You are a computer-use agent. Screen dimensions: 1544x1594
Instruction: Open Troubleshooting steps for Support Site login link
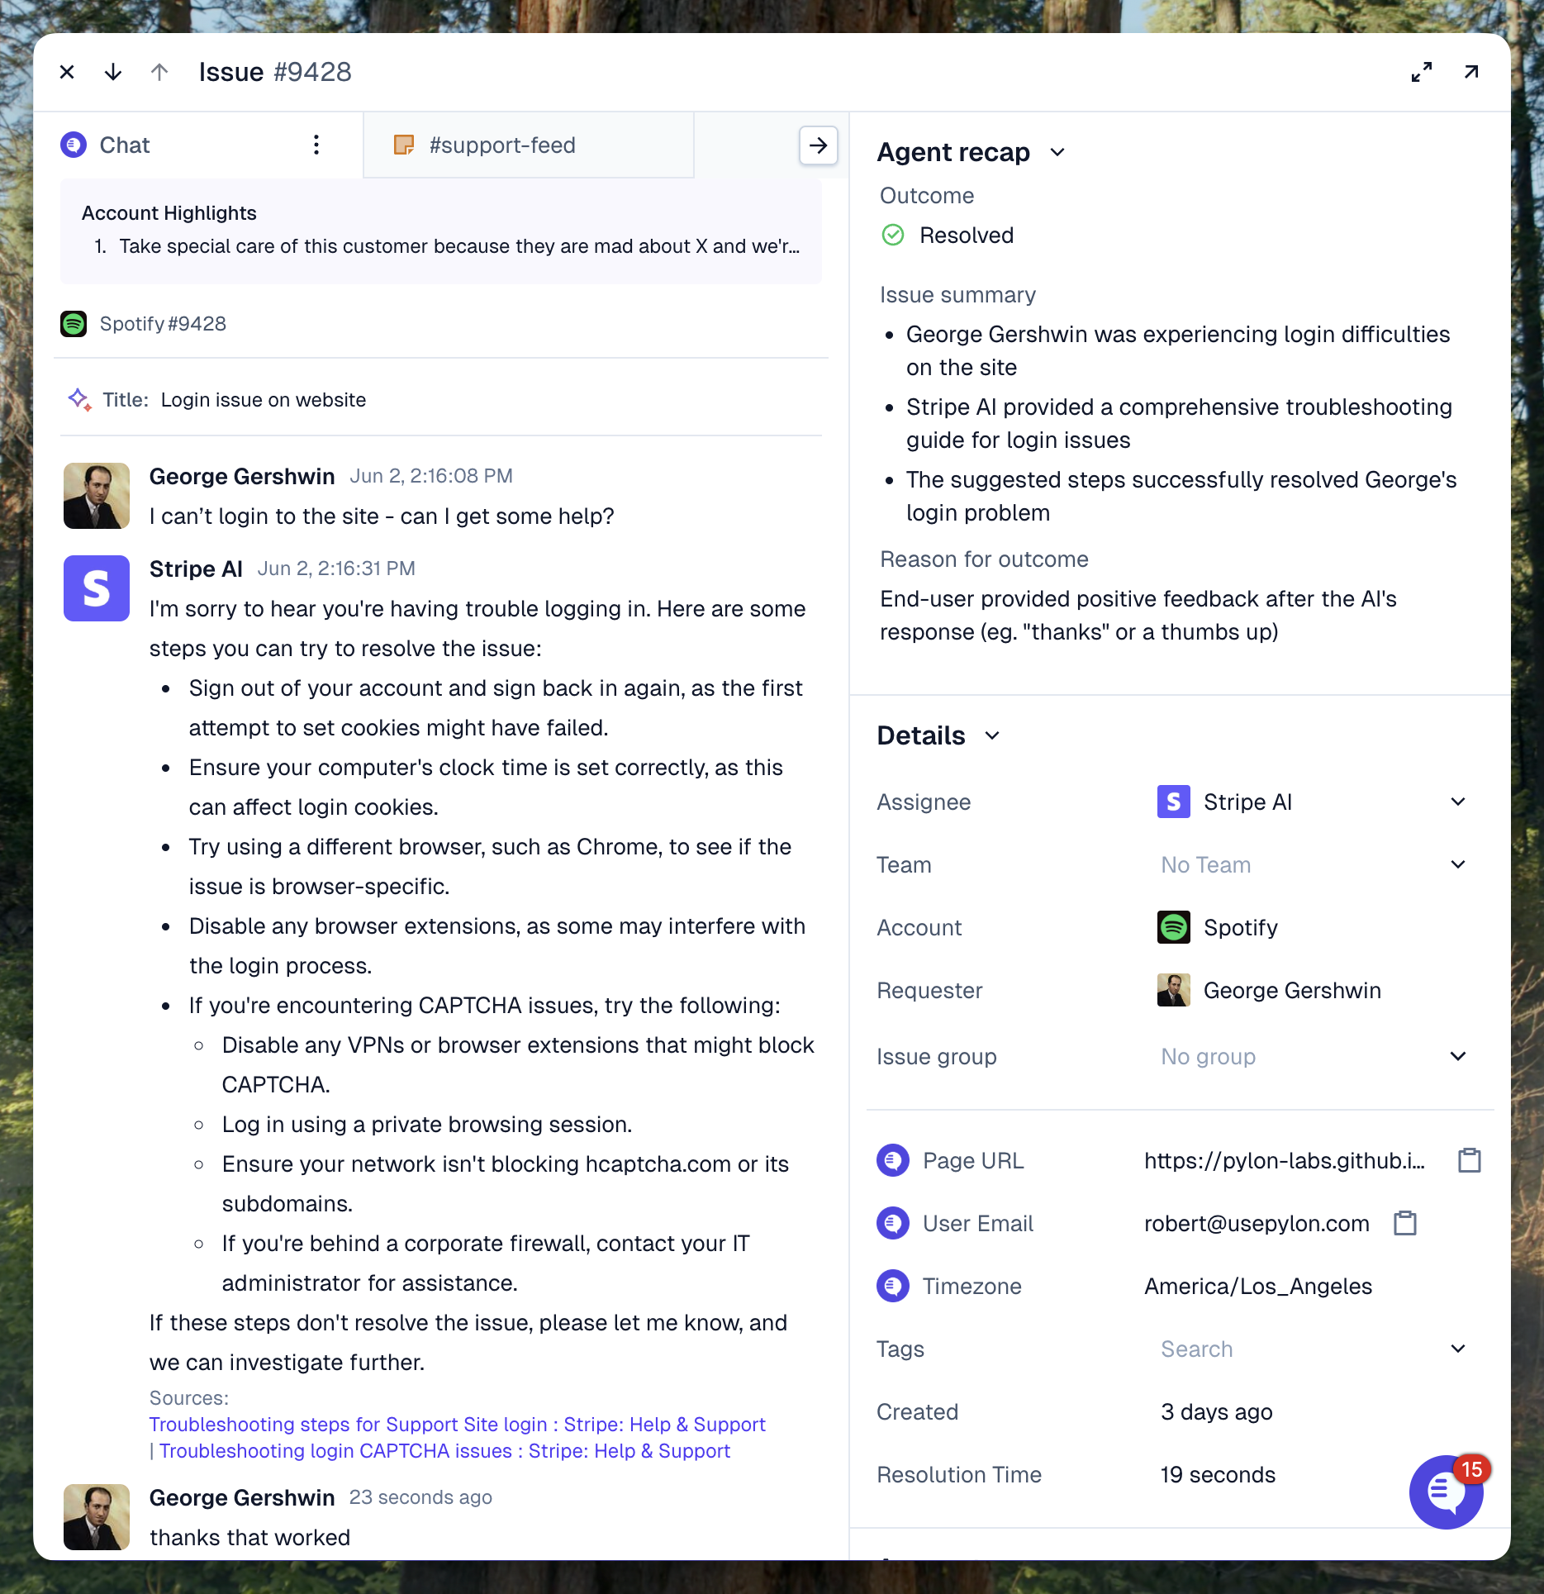[457, 1425]
